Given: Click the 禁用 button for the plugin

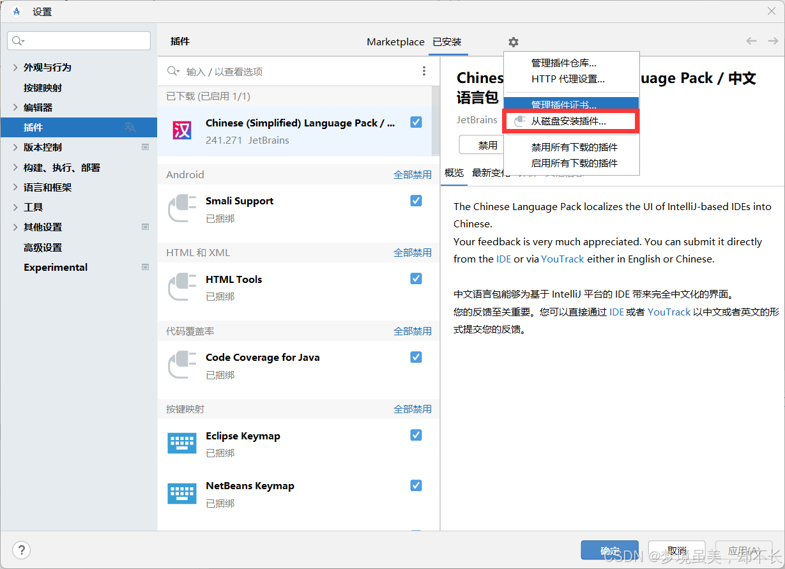Looking at the screenshot, I should tap(482, 145).
